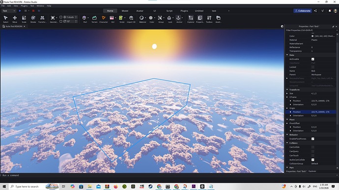Toggle Anchor on selected part

pyautogui.click(x=179, y=19)
